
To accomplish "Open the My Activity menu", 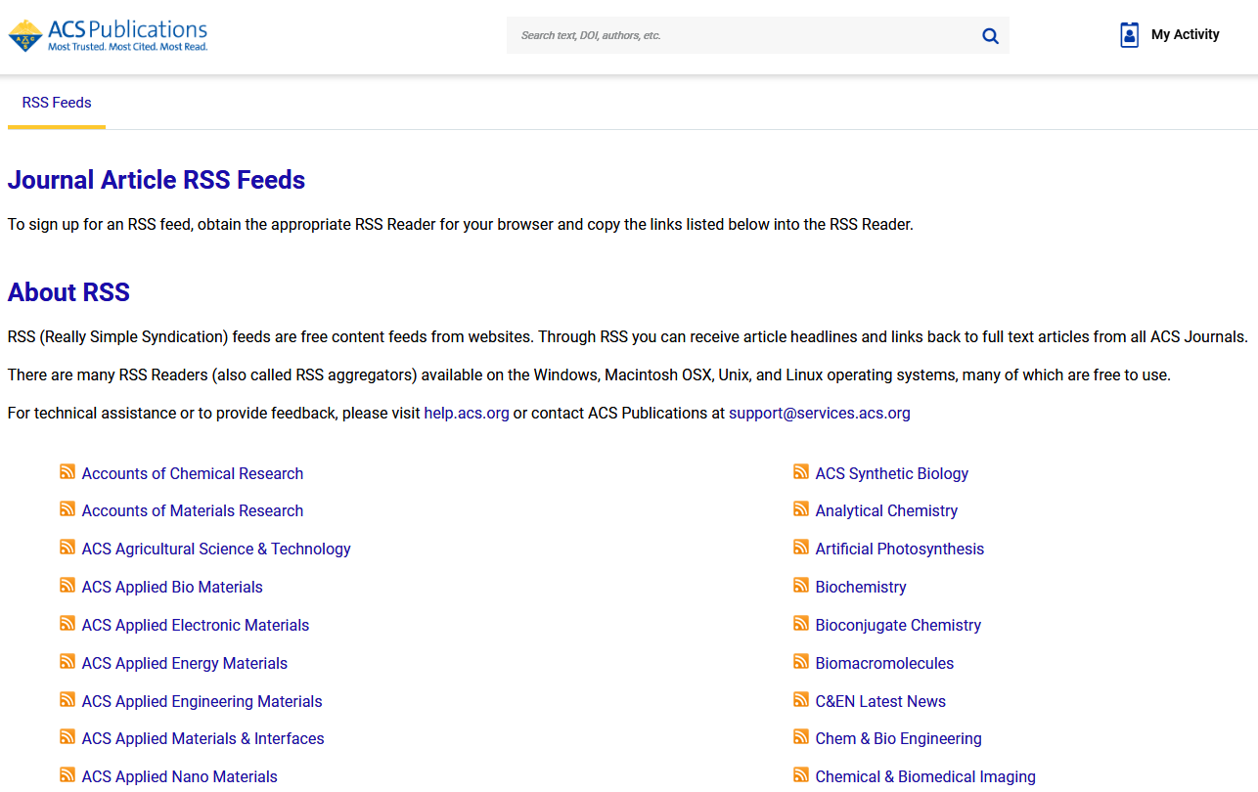I will pyautogui.click(x=1170, y=35).
